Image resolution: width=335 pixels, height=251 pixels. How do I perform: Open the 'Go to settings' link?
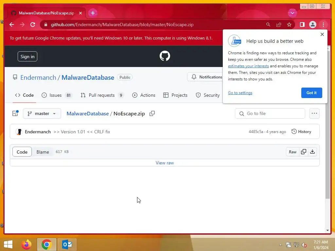[240, 93]
